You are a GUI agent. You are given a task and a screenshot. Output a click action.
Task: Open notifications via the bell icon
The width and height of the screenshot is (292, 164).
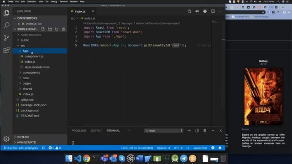click(x=220, y=148)
